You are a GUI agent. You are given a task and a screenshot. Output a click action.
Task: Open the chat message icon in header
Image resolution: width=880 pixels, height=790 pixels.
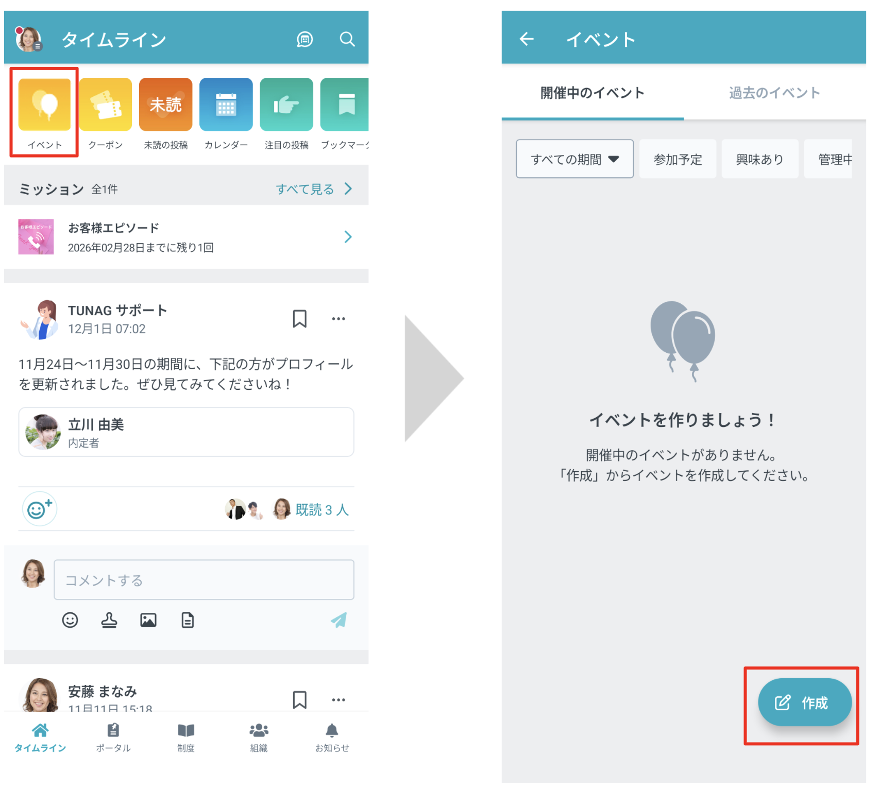click(304, 39)
